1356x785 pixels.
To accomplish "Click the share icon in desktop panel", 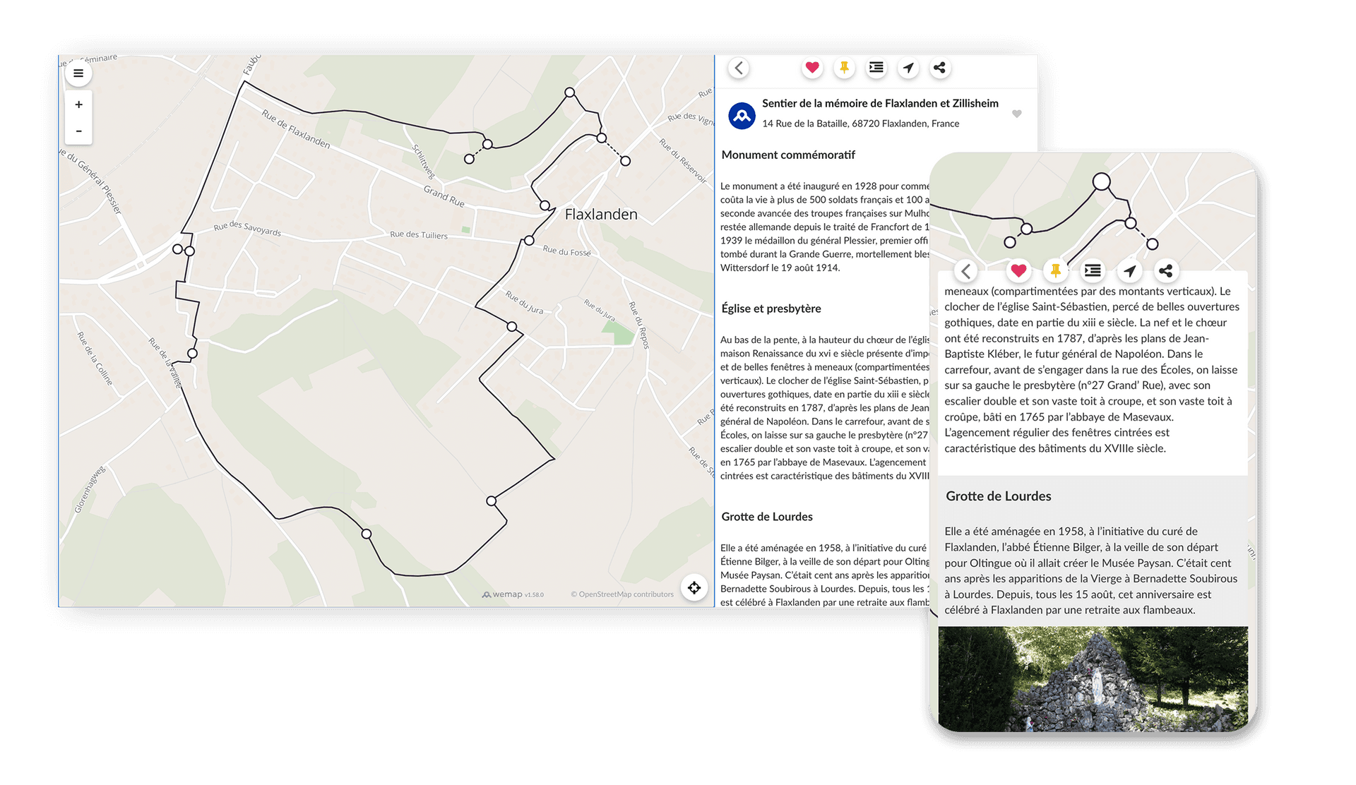I will pyautogui.click(x=939, y=68).
